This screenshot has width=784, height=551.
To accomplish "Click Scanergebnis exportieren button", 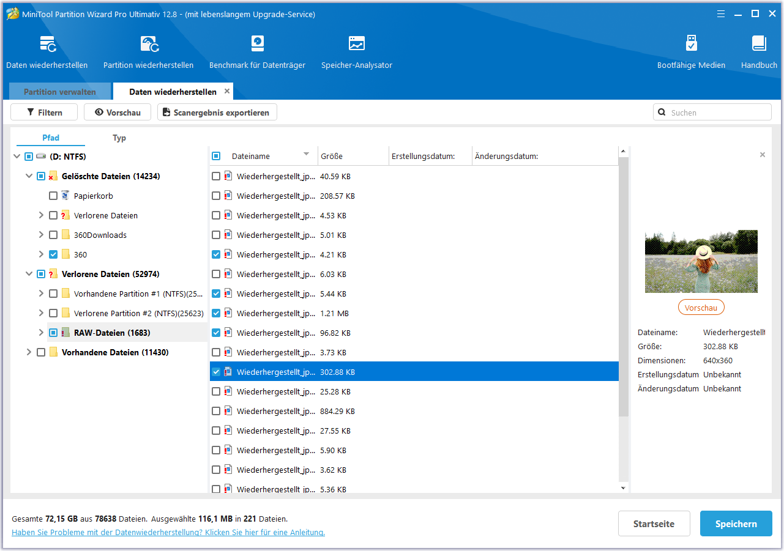I will tap(217, 113).
